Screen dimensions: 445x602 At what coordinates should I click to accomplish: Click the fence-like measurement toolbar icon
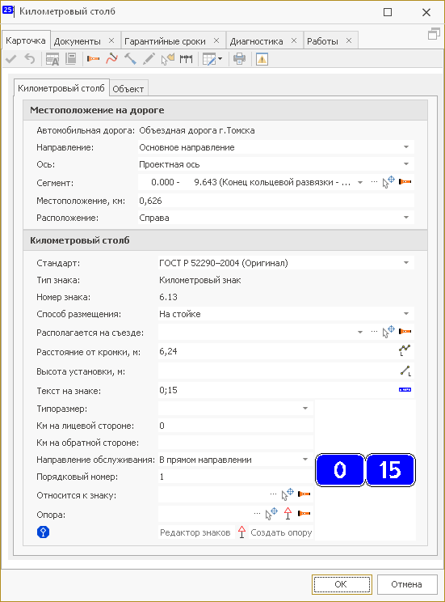187,59
